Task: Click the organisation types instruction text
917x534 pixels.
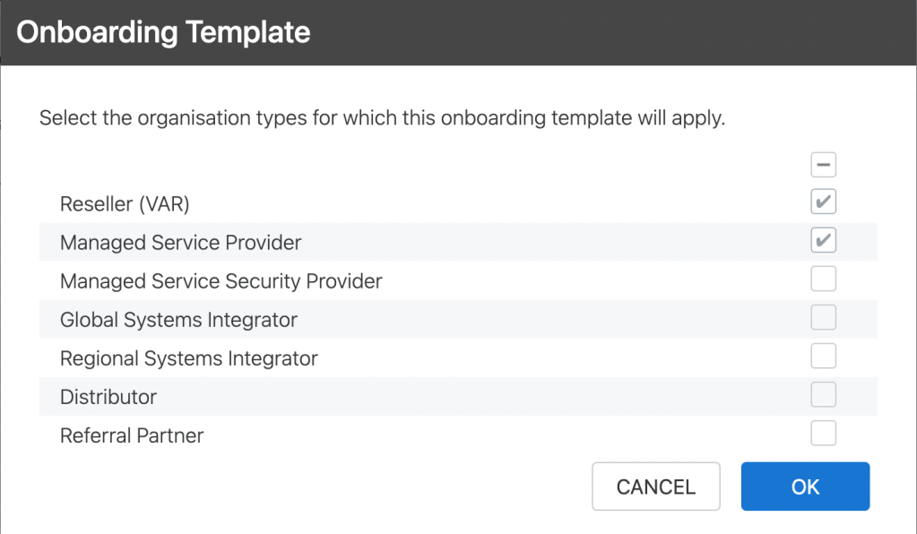Action: 381,118
